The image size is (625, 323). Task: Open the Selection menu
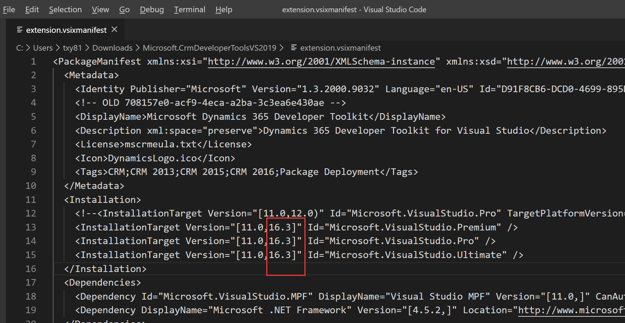(65, 9)
